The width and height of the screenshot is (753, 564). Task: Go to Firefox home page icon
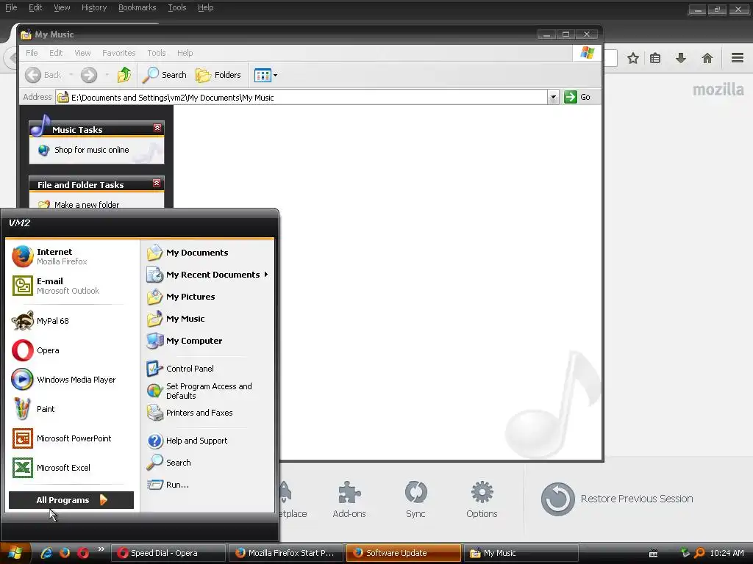tap(707, 59)
